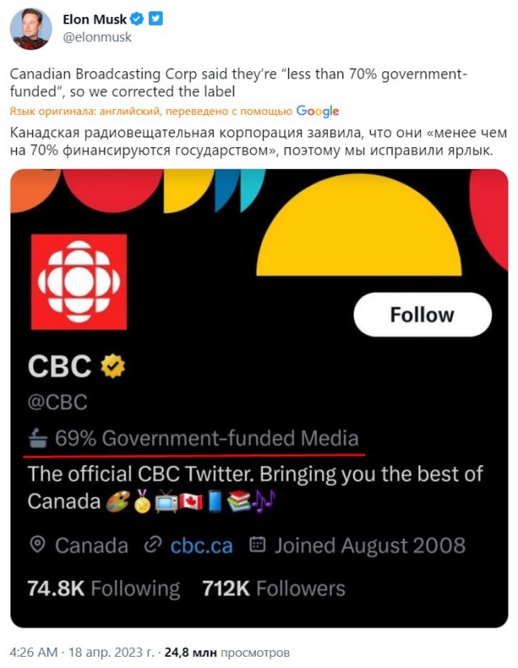The width and height of the screenshot is (518, 668).
Task: Click the government podium icon
Action: pos(38,439)
